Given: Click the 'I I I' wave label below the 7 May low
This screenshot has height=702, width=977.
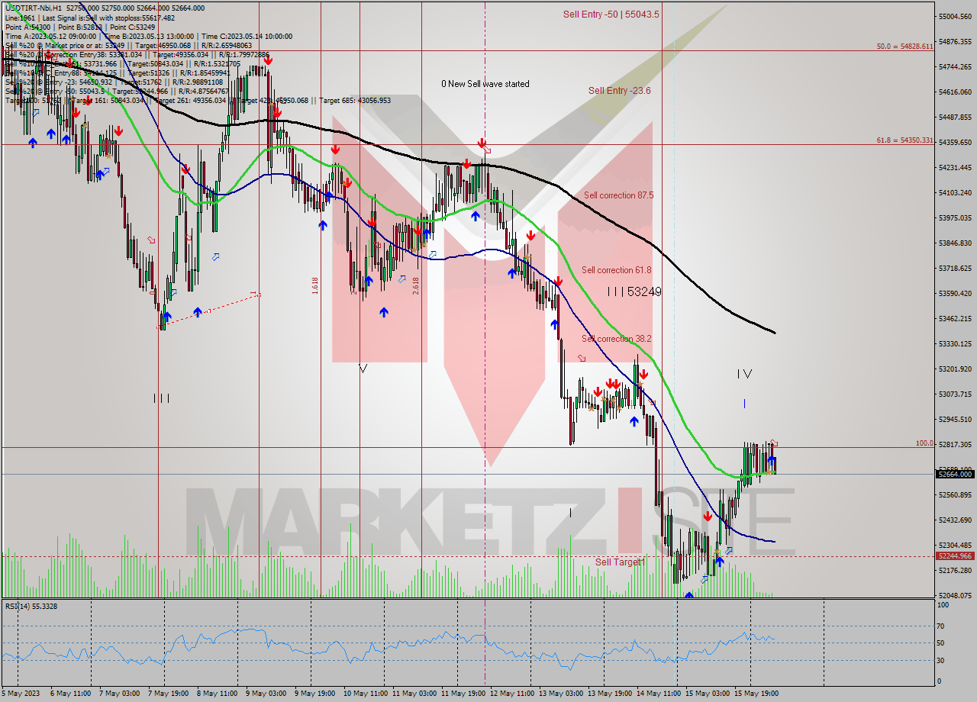Looking at the screenshot, I should (x=162, y=398).
